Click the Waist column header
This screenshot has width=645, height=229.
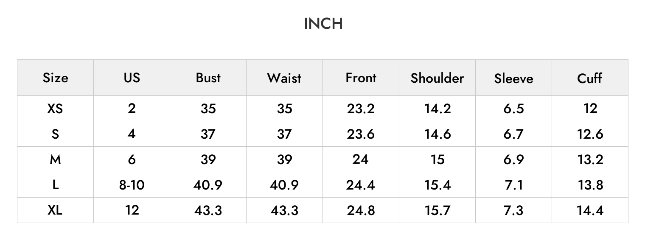pyautogui.click(x=284, y=78)
